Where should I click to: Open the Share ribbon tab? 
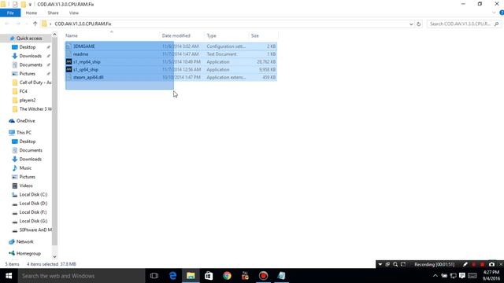coord(53,13)
